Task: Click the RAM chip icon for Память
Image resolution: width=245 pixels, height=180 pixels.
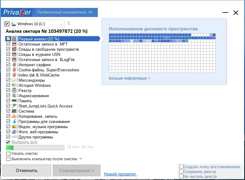Action: (x=14, y=100)
